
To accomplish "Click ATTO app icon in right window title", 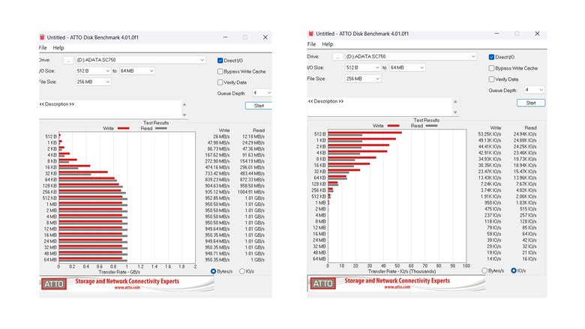I will pos(310,34).
